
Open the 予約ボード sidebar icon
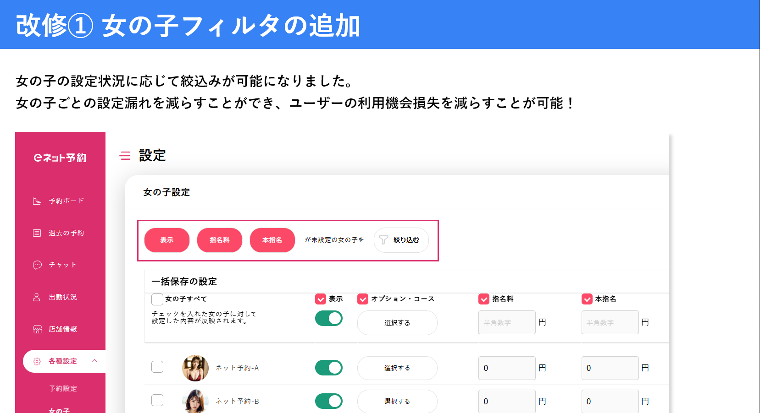pos(36,201)
